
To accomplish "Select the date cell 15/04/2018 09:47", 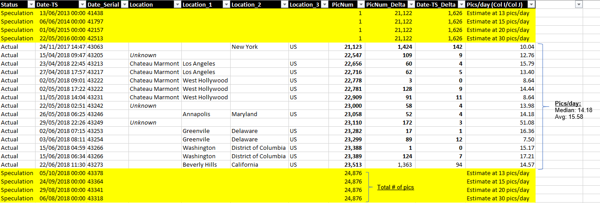I will [x=60, y=55].
